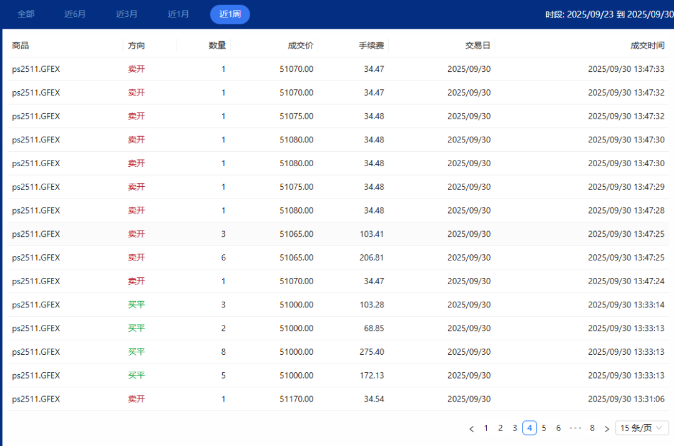This screenshot has width=674, height=446.
Task: Select the 近6月 time filter tab
Action: point(76,14)
